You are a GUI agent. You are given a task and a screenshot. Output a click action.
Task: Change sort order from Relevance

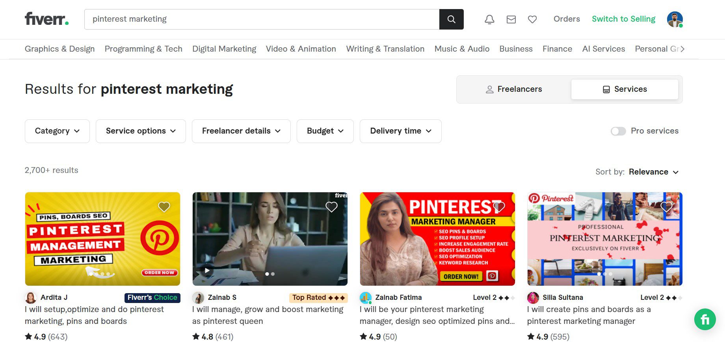pyautogui.click(x=654, y=172)
